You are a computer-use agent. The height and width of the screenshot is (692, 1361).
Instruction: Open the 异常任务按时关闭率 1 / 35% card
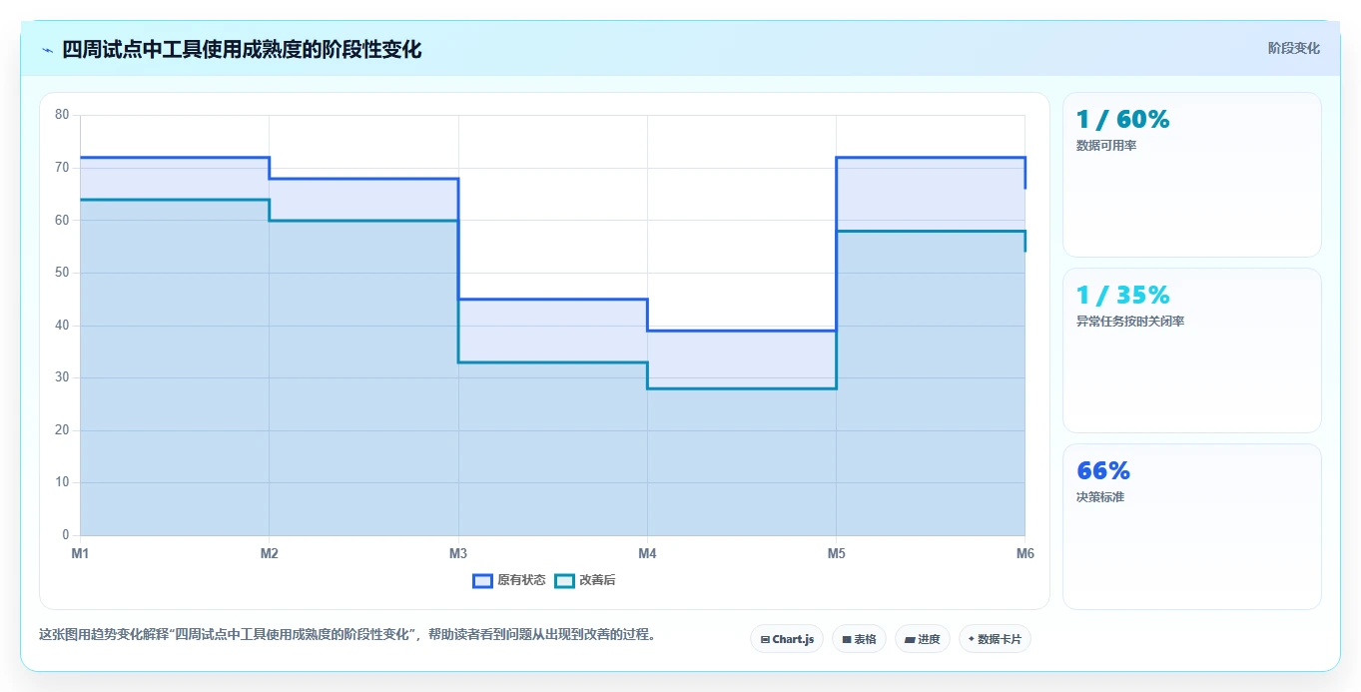coord(1192,350)
